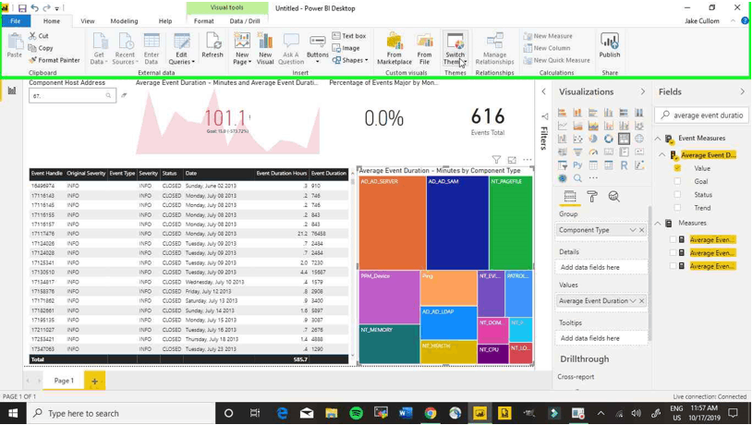Select the Page 1 report tab
The width and height of the screenshot is (753, 425).
tap(64, 381)
